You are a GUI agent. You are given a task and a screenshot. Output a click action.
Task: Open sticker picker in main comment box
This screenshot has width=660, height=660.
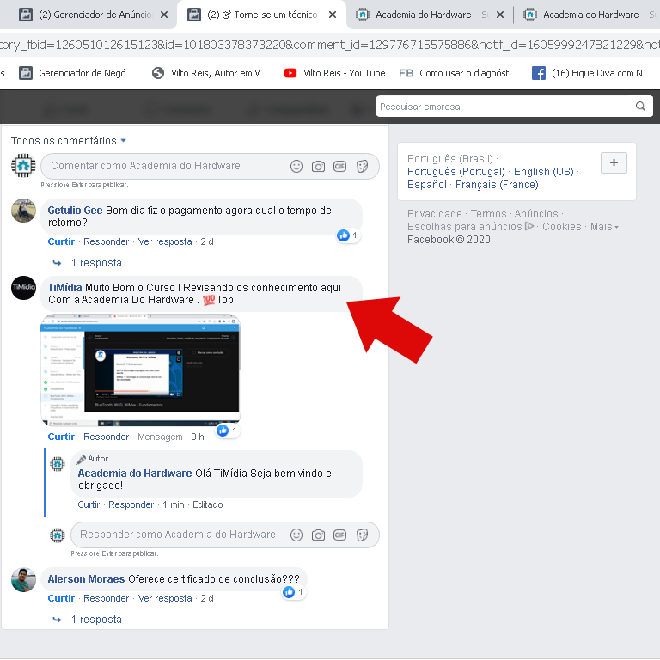point(362,166)
